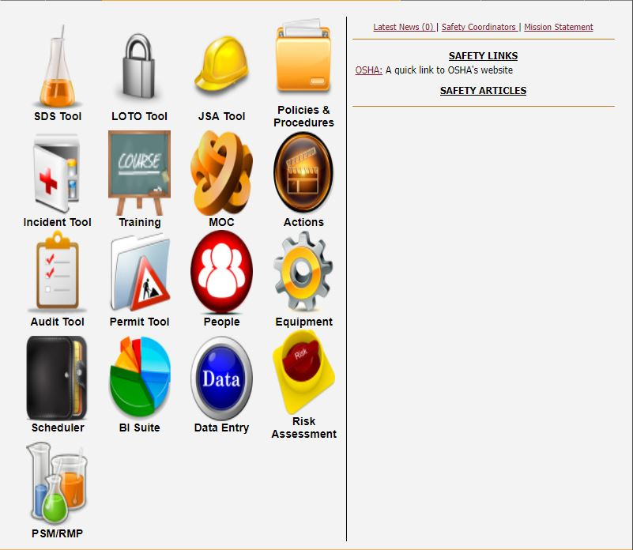Click the Latest News (0) link
The width and height of the screenshot is (633, 550).
coord(403,27)
